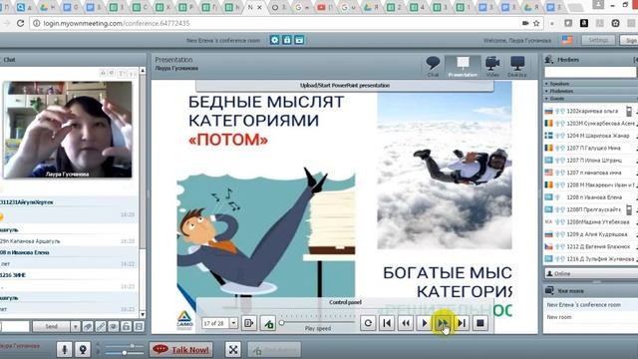Click the camera icon in address bar
Viewport: 638px width, 359px height.
525,24
